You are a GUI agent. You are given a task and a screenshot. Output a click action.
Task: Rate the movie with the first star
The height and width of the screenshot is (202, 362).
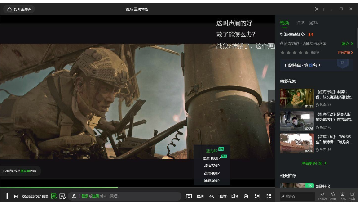[283, 53]
